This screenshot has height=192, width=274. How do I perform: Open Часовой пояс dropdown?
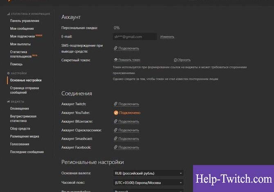click(148, 183)
